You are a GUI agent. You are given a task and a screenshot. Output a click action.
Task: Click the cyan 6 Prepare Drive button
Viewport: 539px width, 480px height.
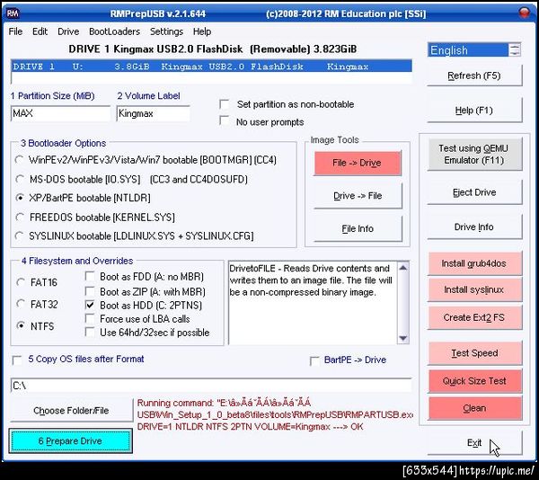click(70, 441)
